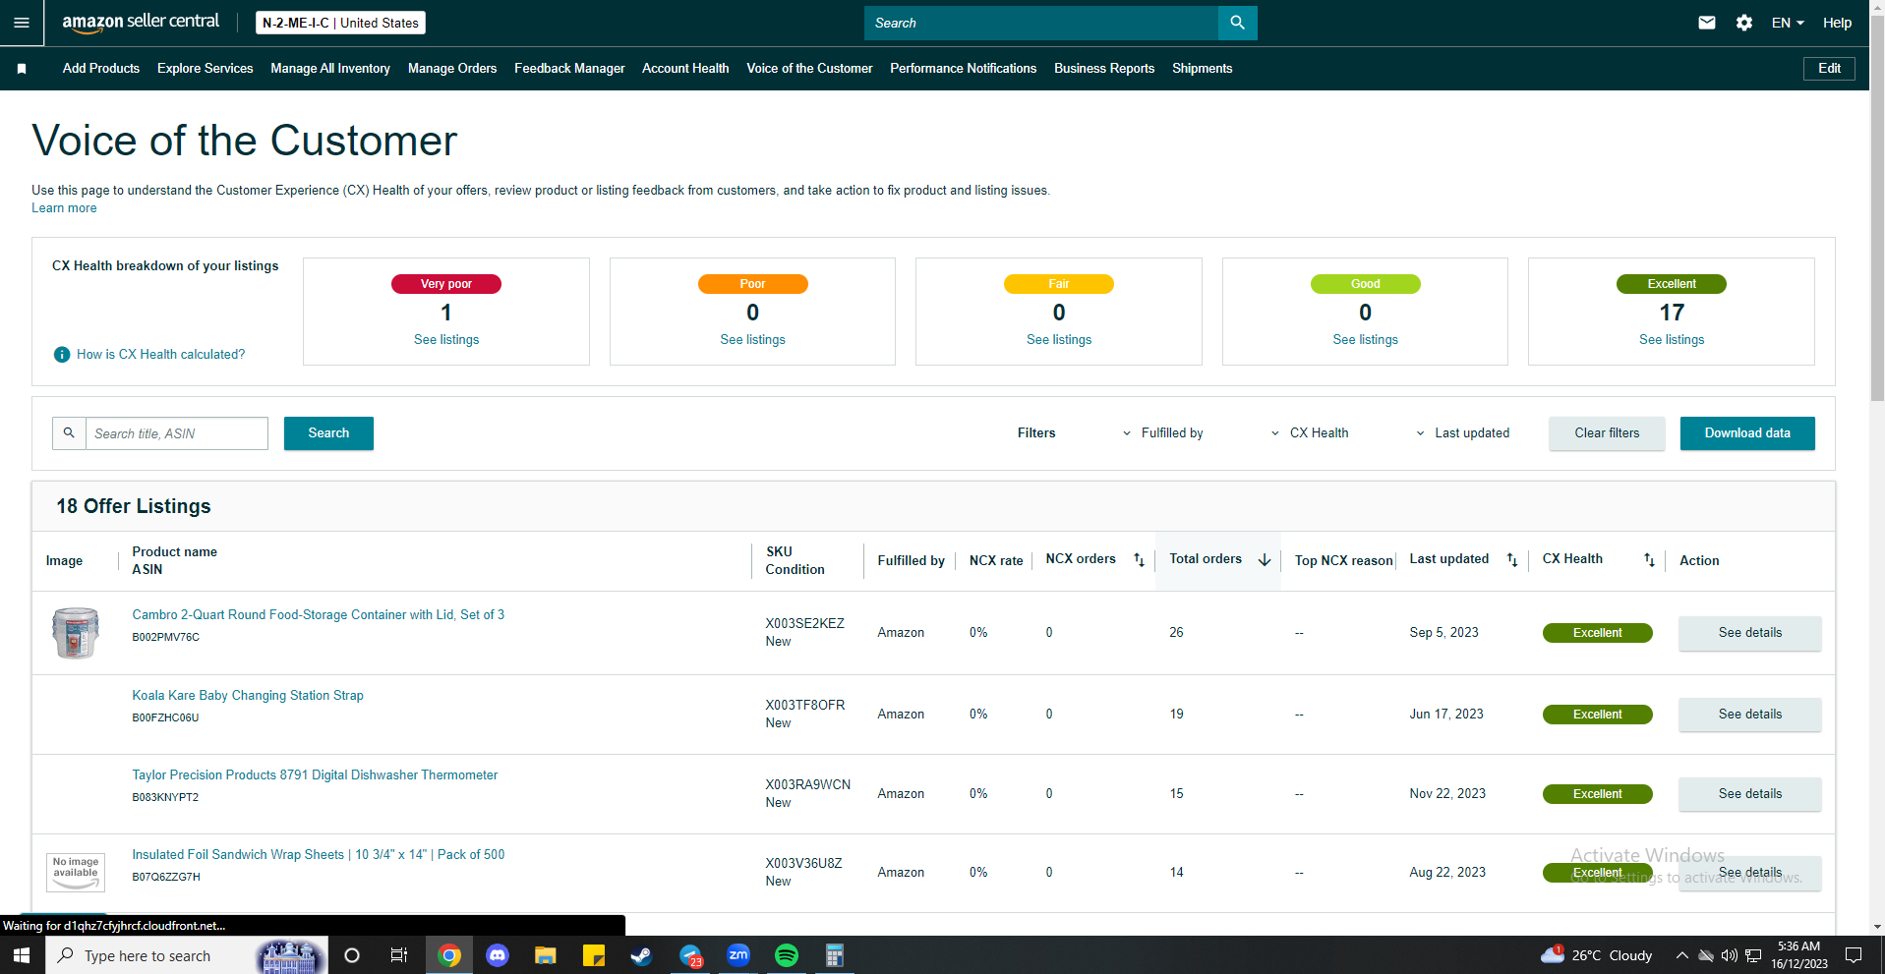The image size is (1885, 974).
Task: Open 'How is CX Health calculated?' link
Action: coord(161,355)
